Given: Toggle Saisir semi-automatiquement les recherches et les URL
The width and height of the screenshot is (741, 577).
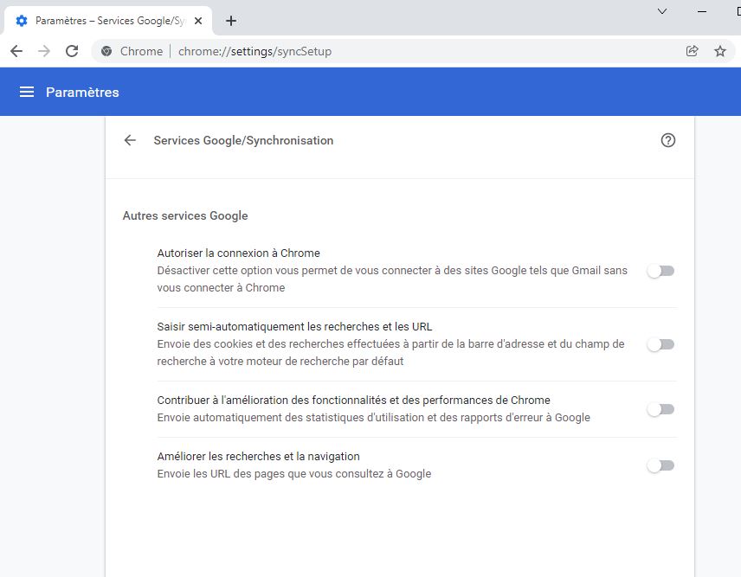Looking at the screenshot, I should tap(660, 344).
